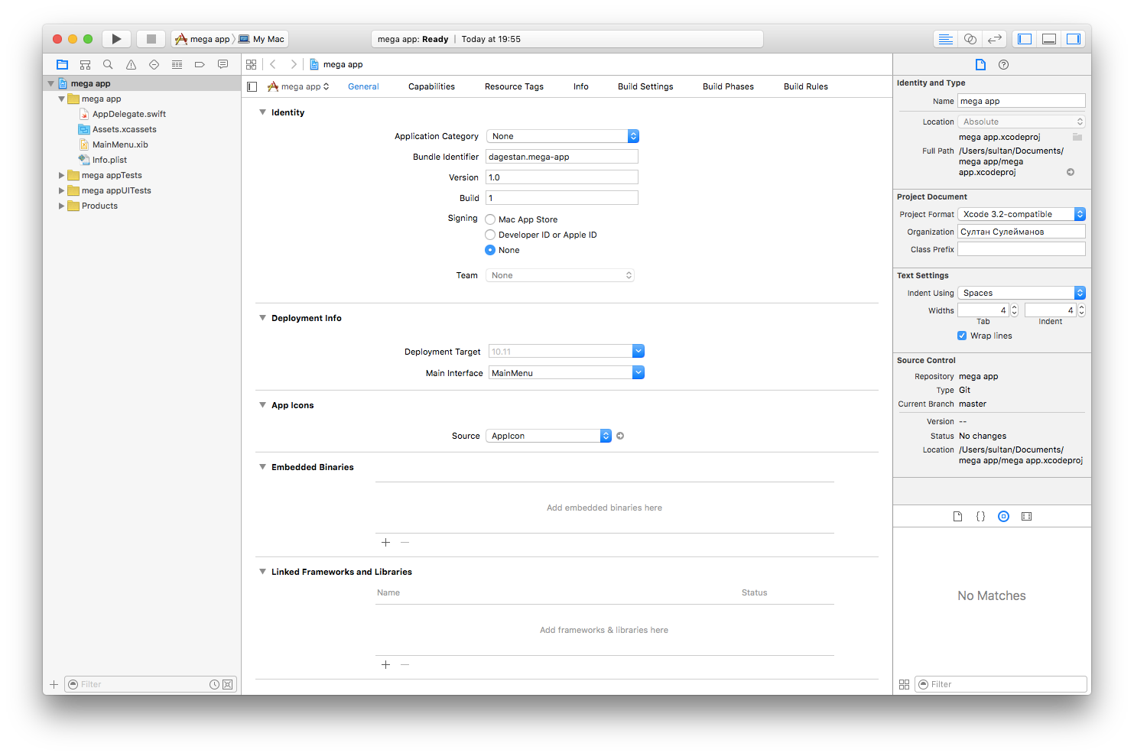Open the Build Rules tab
1134x756 pixels.
click(806, 87)
